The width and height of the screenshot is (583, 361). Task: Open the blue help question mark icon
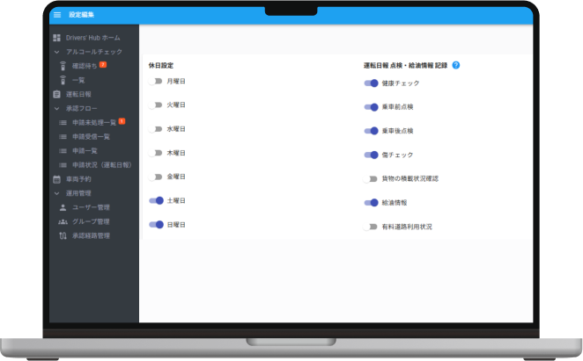tap(456, 65)
